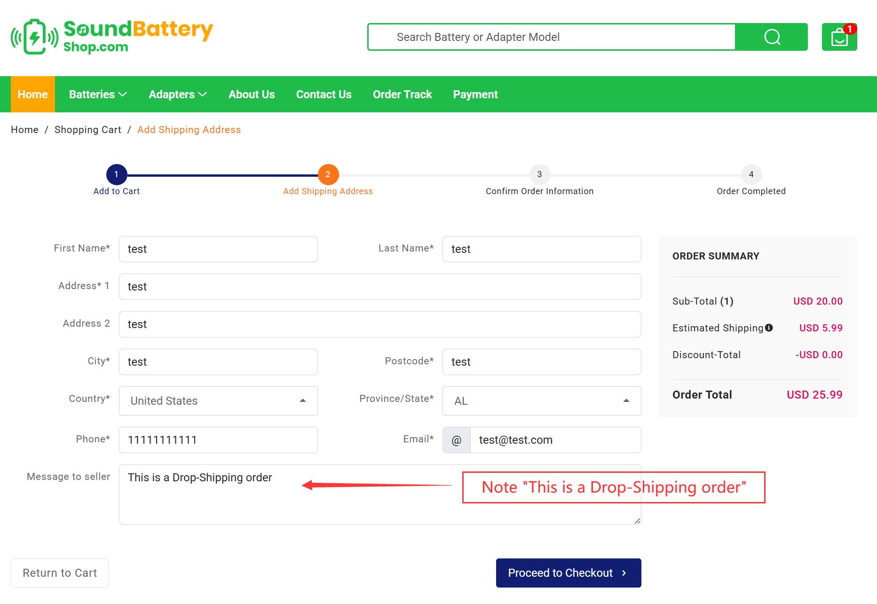Viewport: 877px width, 604px height.
Task: Click step circle 3 Confirm Order Information
Action: [x=539, y=174]
